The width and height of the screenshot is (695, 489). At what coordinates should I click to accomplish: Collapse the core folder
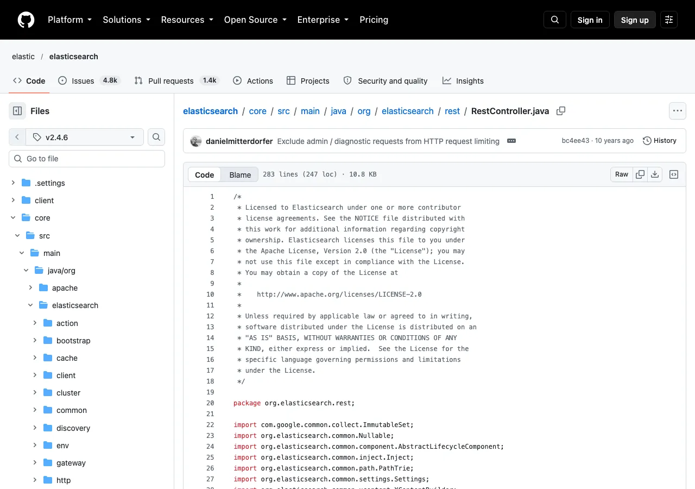click(x=13, y=218)
